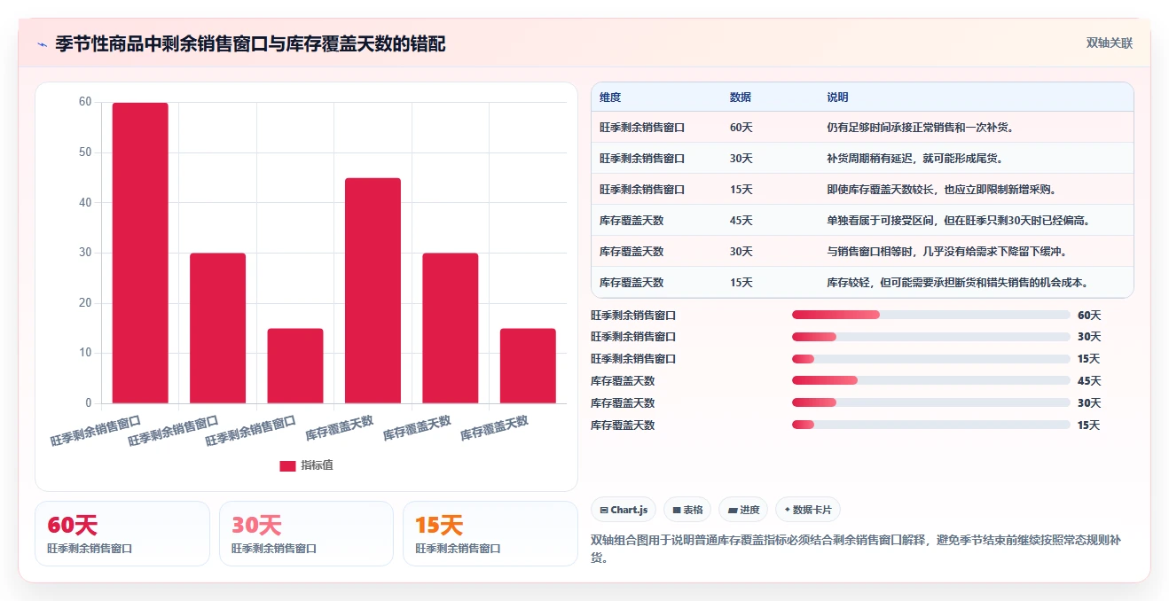Open the orange 15天 data card
1169x601 pixels.
(x=490, y=534)
